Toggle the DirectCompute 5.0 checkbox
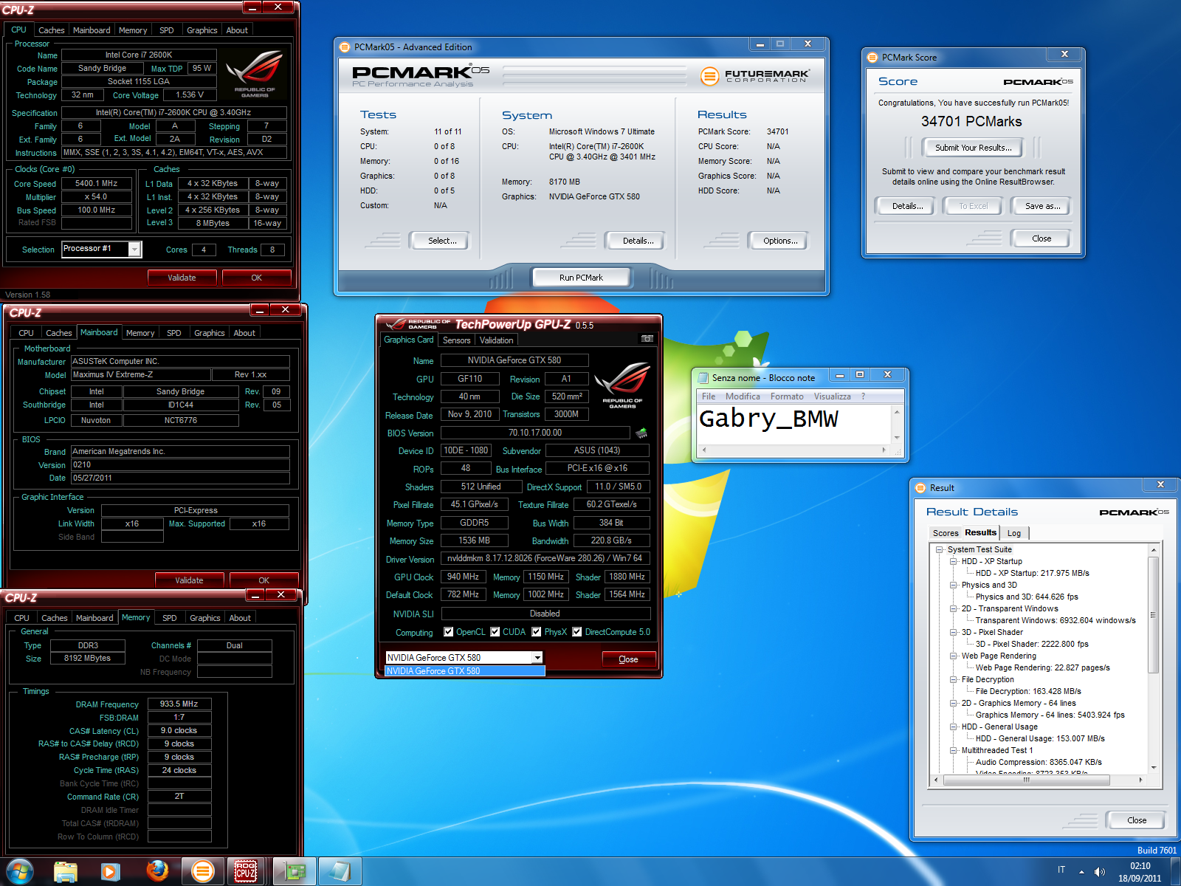Screen dimensions: 1181x886 (577, 632)
